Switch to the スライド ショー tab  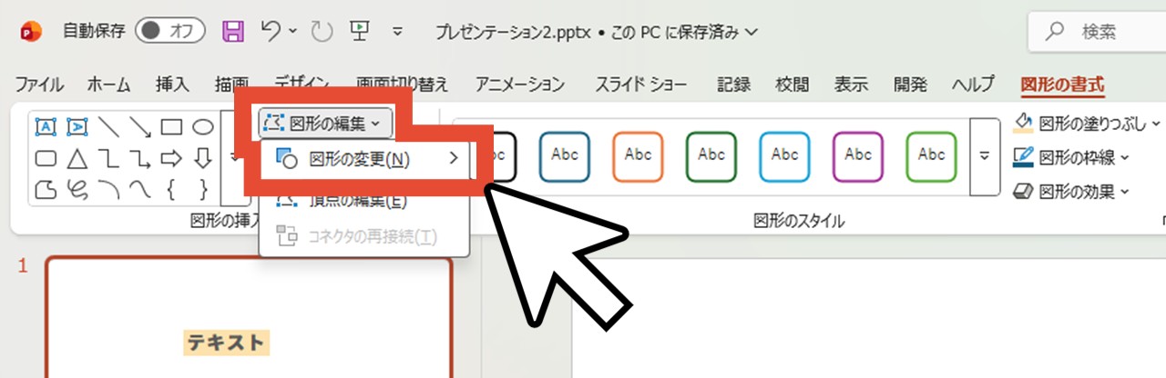[x=641, y=85]
